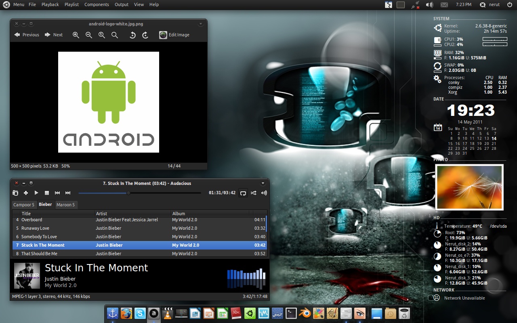The image size is (517, 323).
Task: Click the dandelion photo widget on desktop
Action: [469, 187]
